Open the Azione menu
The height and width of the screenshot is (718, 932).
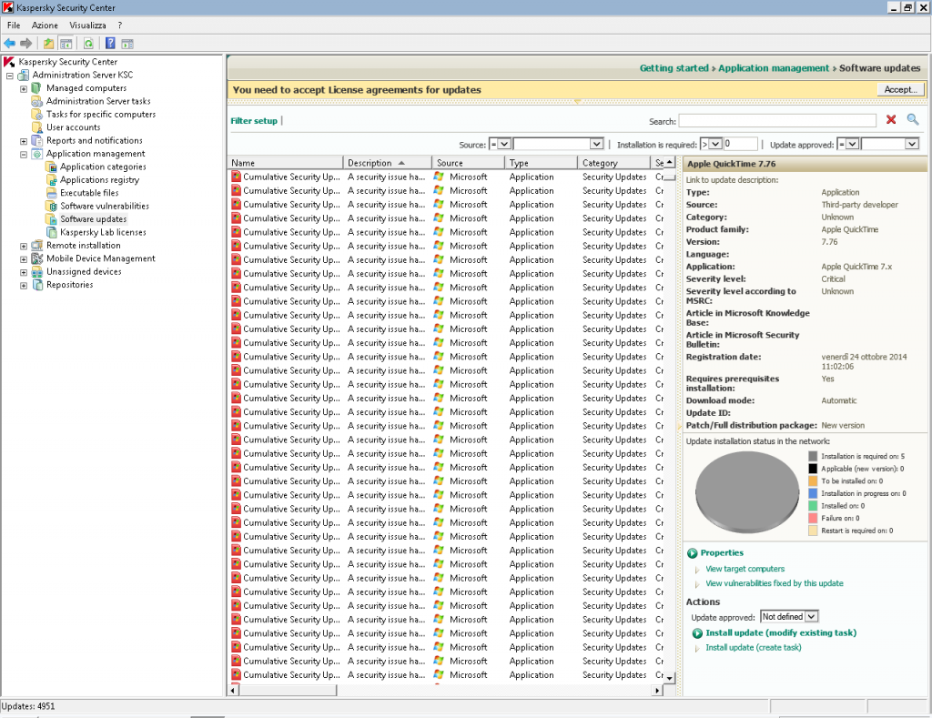46,25
